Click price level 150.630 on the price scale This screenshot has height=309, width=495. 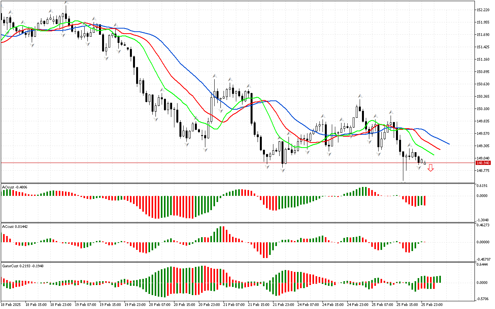(x=483, y=84)
